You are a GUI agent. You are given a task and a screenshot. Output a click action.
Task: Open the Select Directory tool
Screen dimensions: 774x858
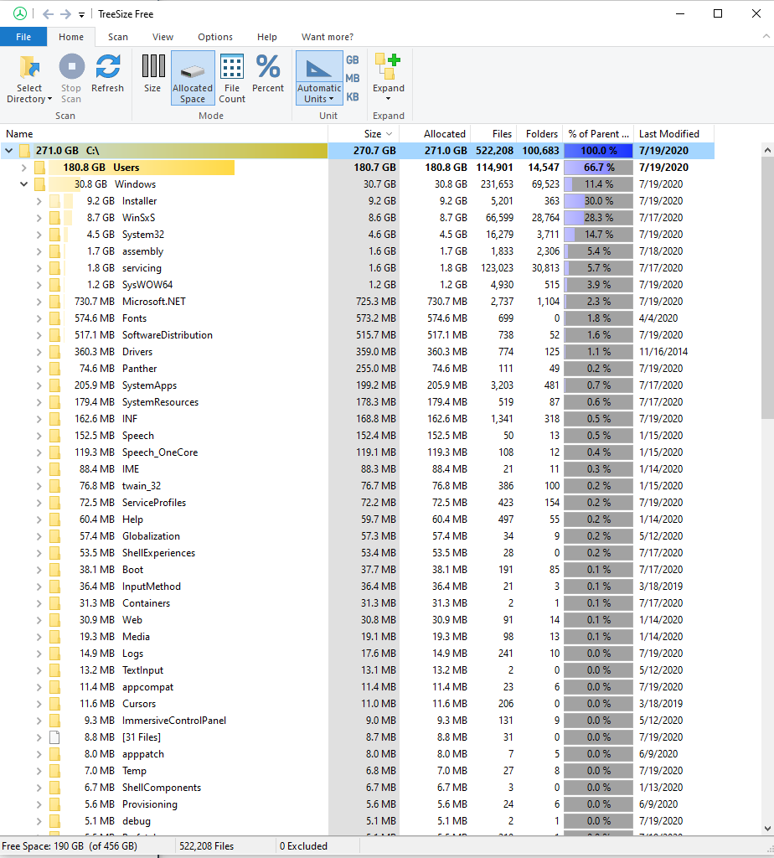pos(29,79)
